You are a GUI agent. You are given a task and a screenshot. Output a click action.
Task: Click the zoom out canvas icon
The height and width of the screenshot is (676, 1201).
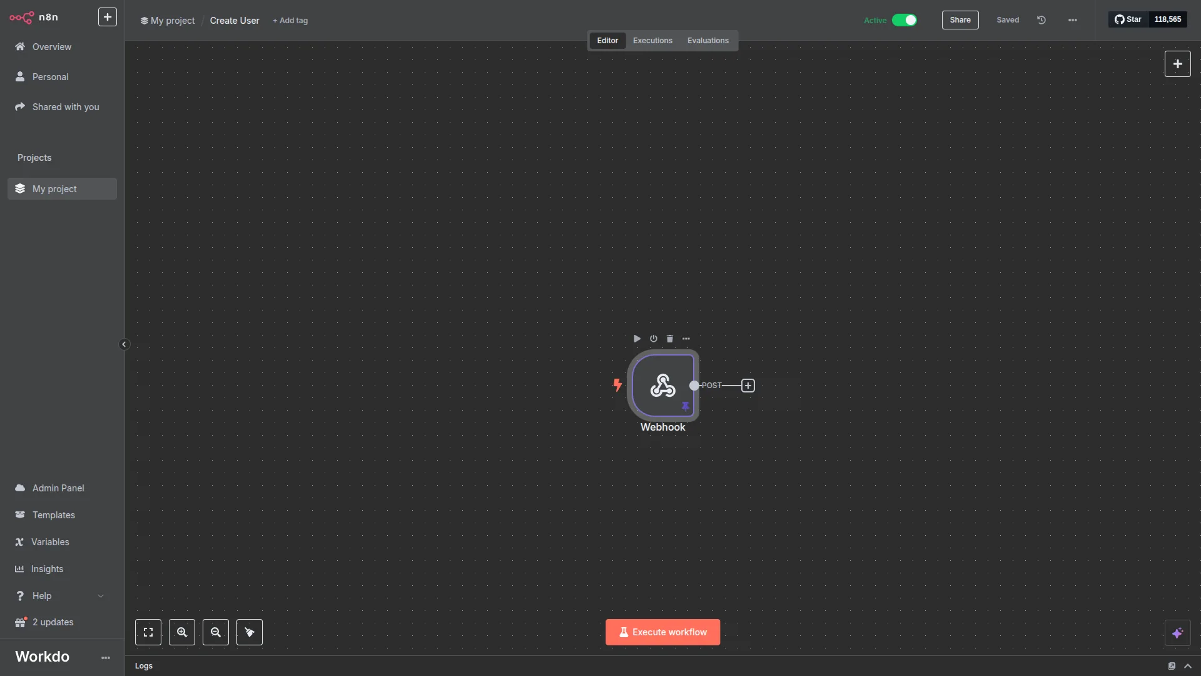(216, 632)
